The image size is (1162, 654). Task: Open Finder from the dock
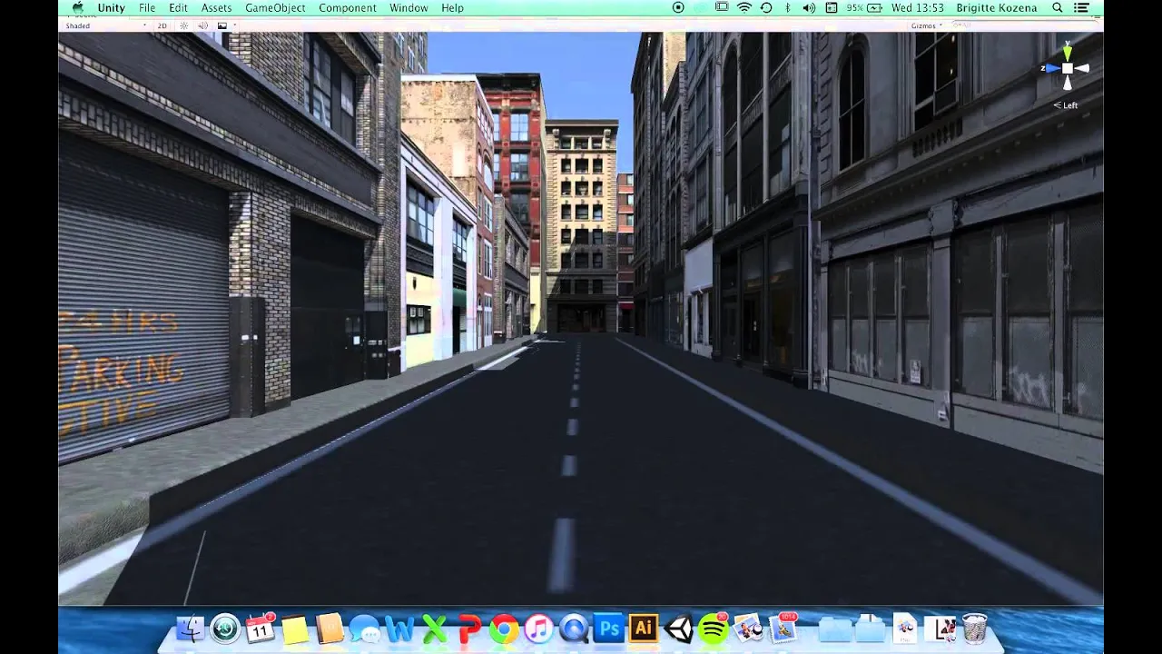click(x=191, y=628)
